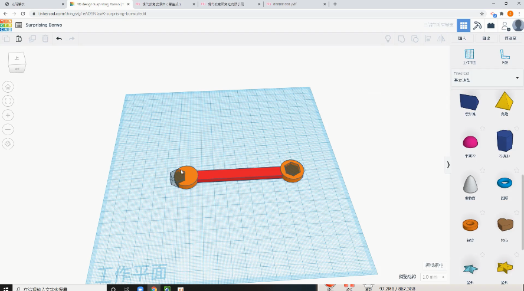The width and height of the screenshot is (524, 291).
Task: Pick the yellow pyramid shape
Action: pos(505,101)
